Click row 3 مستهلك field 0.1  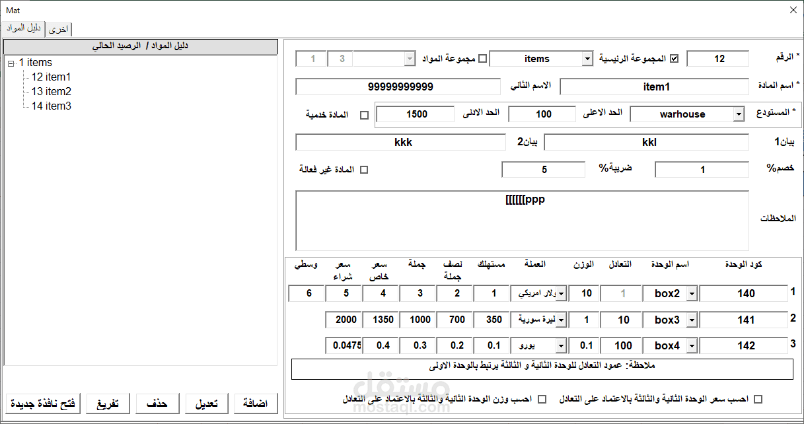[x=491, y=345]
